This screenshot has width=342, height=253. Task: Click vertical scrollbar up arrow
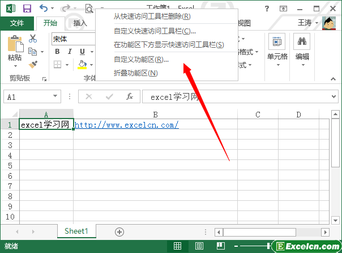pyautogui.click(x=335, y=114)
